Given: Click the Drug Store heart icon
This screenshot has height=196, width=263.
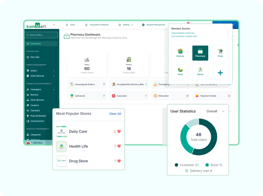Looking at the screenshot, I should (x=119, y=161).
